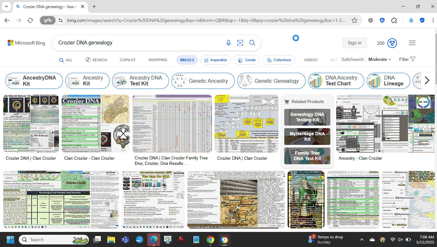Click the Wi-Fi icon in system tray
Image resolution: width=437 pixels, height=247 pixels.
pos(393,240)
